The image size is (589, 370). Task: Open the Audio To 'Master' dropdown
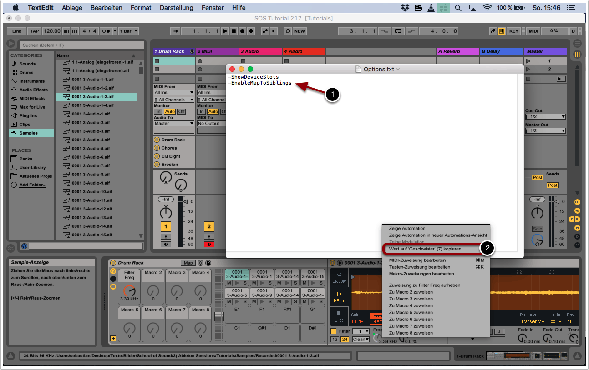point(174,123)
